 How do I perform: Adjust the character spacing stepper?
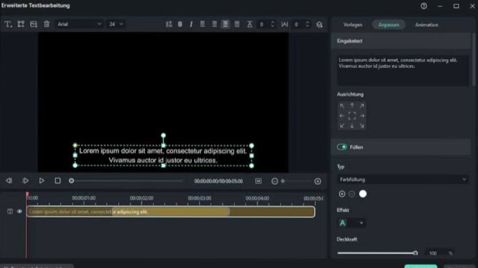click(x=307, y=25)
